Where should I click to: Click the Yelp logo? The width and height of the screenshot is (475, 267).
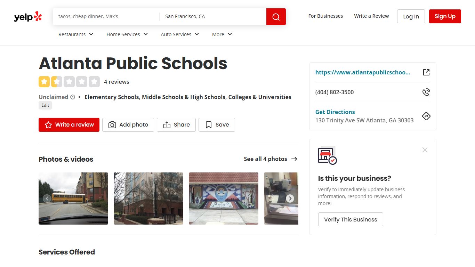tap(28, 17)
